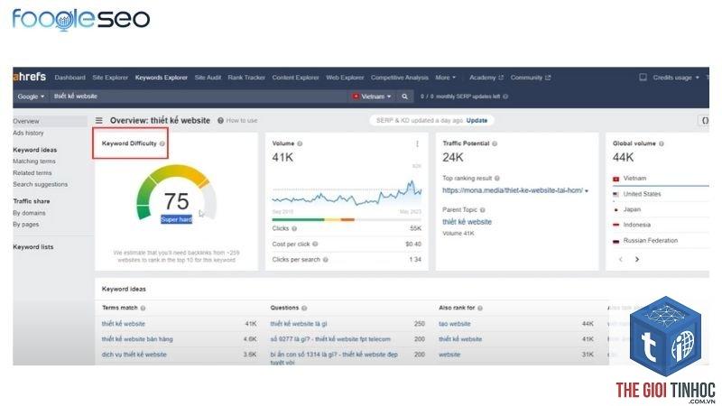The width and height of the screenshot is (722, 406).
Task: Click the braces API button
Action: tap(705, 121)
